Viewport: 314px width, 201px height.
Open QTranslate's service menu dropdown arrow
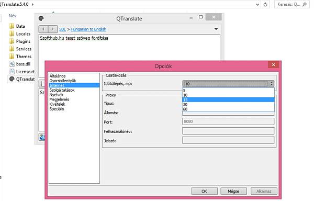tap(216, 29)
